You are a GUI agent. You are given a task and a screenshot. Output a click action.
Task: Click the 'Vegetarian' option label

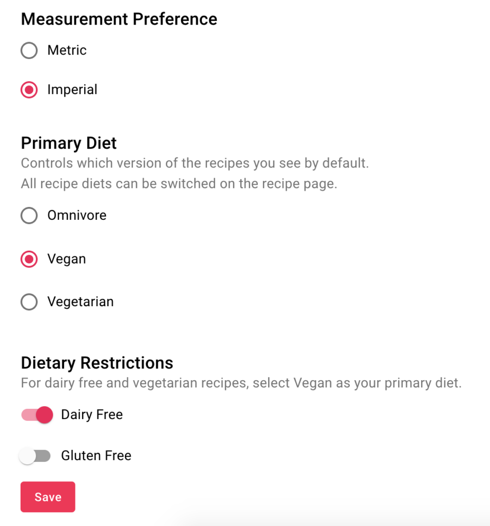click(x=81, y=302)
